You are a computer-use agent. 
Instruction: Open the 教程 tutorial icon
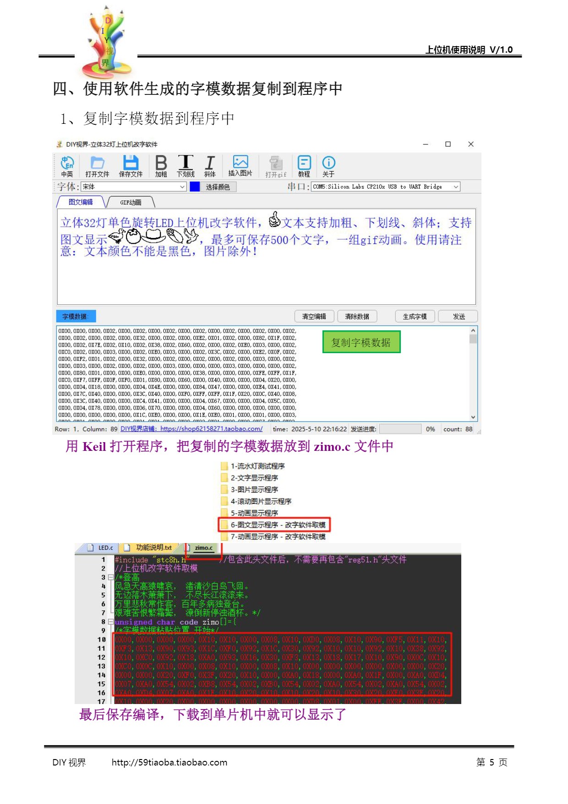(x=304, y=166)
